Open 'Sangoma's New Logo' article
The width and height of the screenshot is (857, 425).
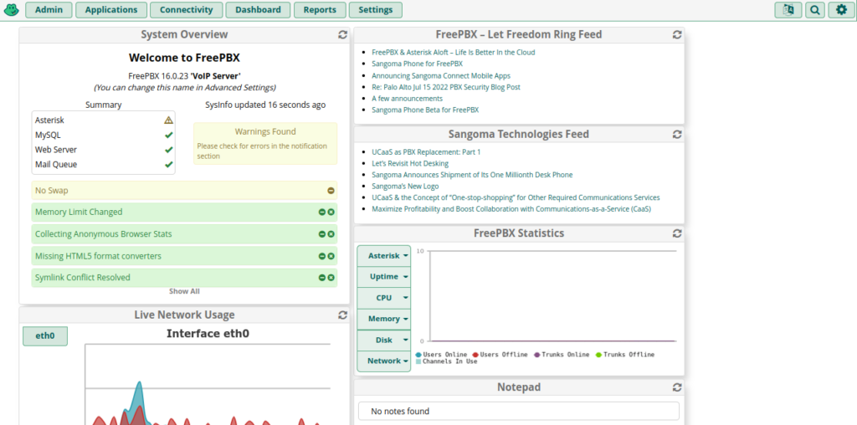coord(405,187)
